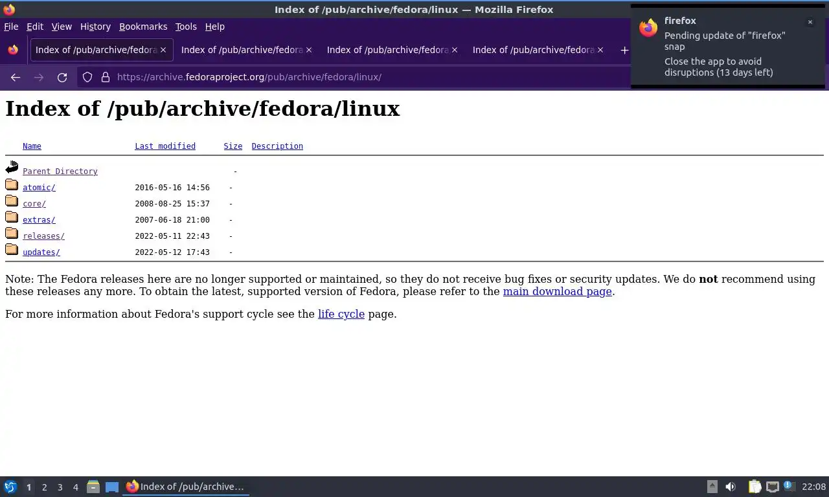Click the 2022-05-11 22:43 date text
This screenshot has width=829, height=497.
tap(172, 236)
